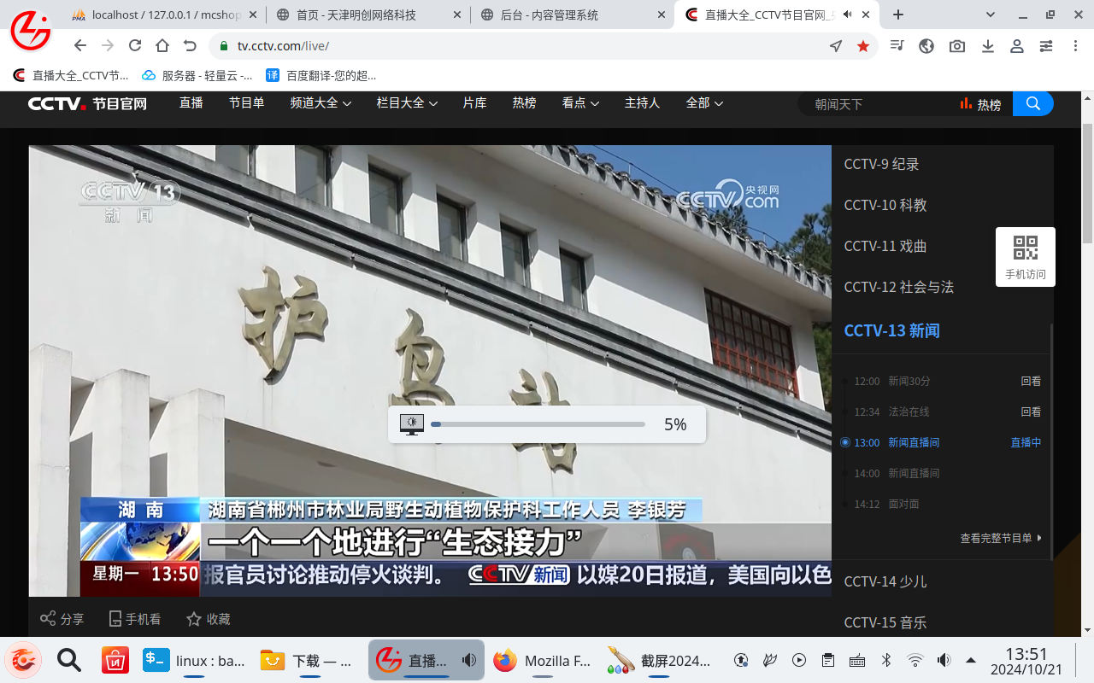Click the clipboard tray icon
The image size is (1094, 683).
coord(827,660)
